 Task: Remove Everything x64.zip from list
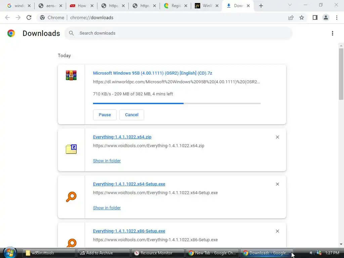pyautogui.click(x=277, y=137)
